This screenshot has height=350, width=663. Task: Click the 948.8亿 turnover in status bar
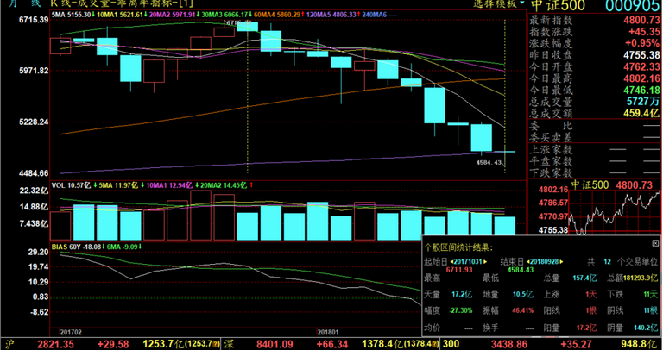pos(640,345)
